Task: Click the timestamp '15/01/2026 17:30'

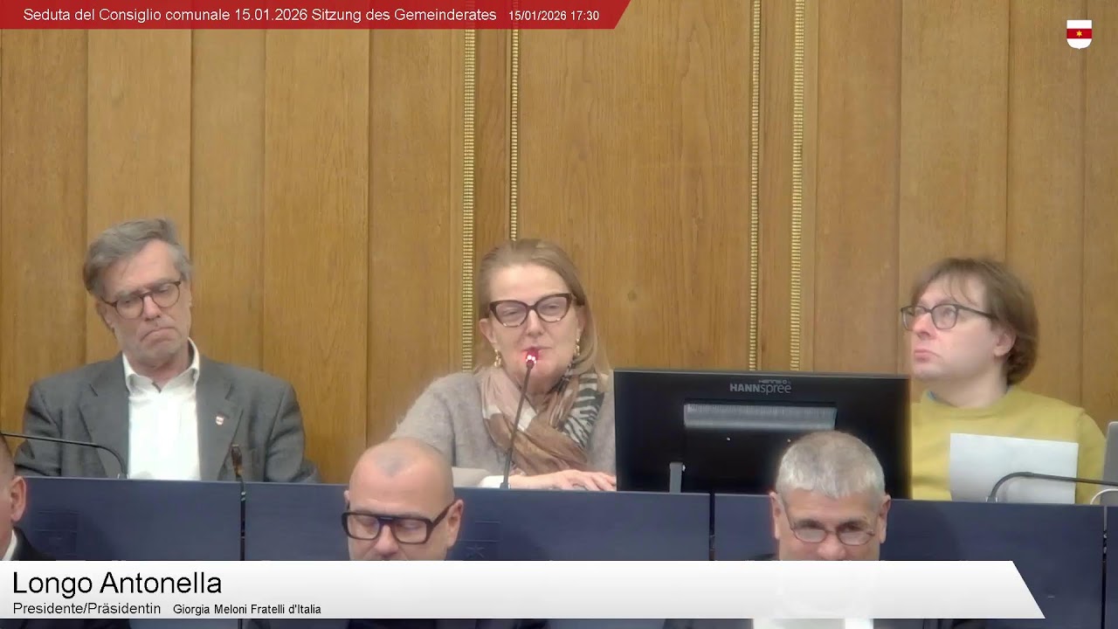Action: (554, 16)
